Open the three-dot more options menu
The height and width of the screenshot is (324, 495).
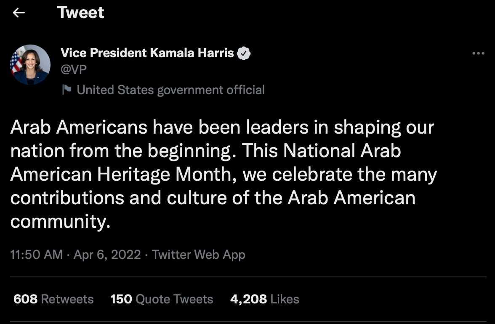[x=479, y=53]
